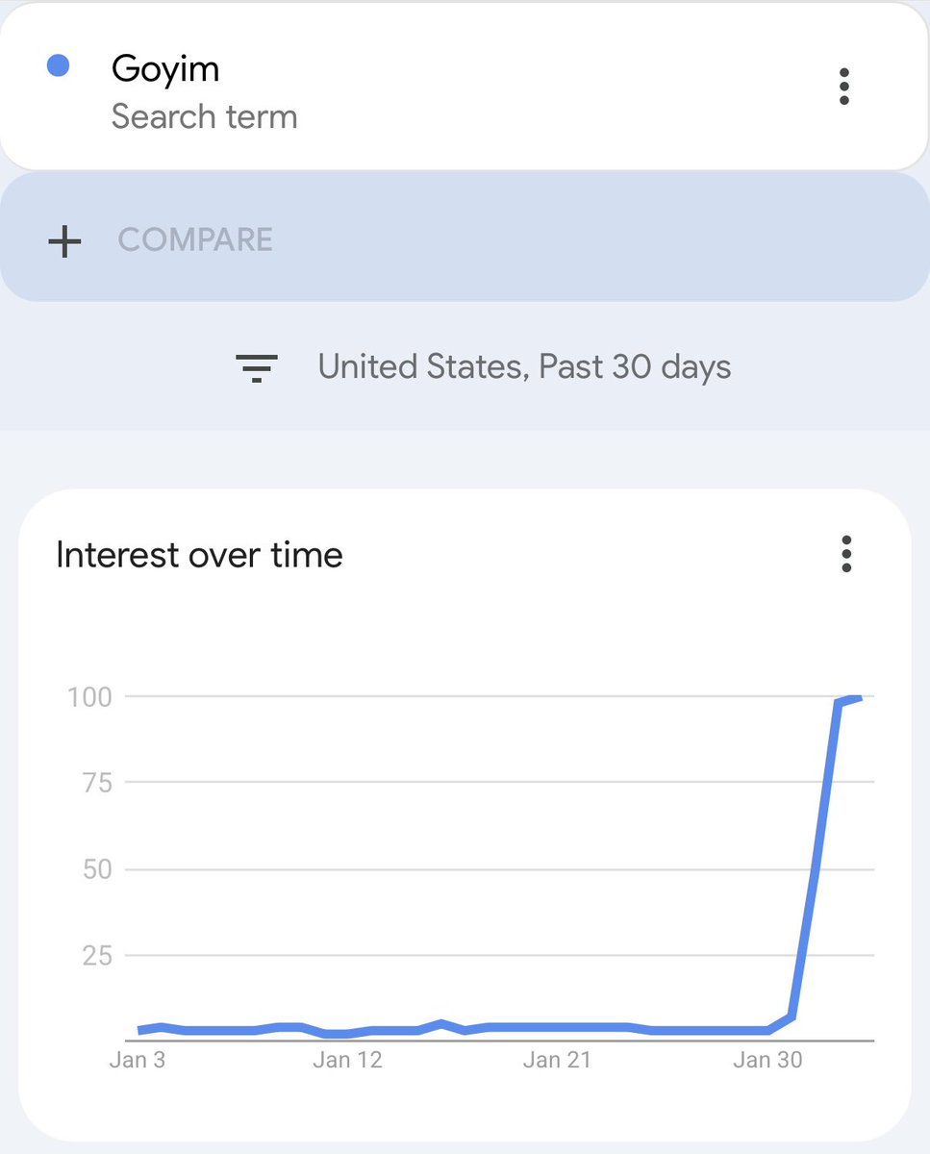930x1154 pixels.
Task: Open Interest over time three-dot menu
Action: pos(846,555)
